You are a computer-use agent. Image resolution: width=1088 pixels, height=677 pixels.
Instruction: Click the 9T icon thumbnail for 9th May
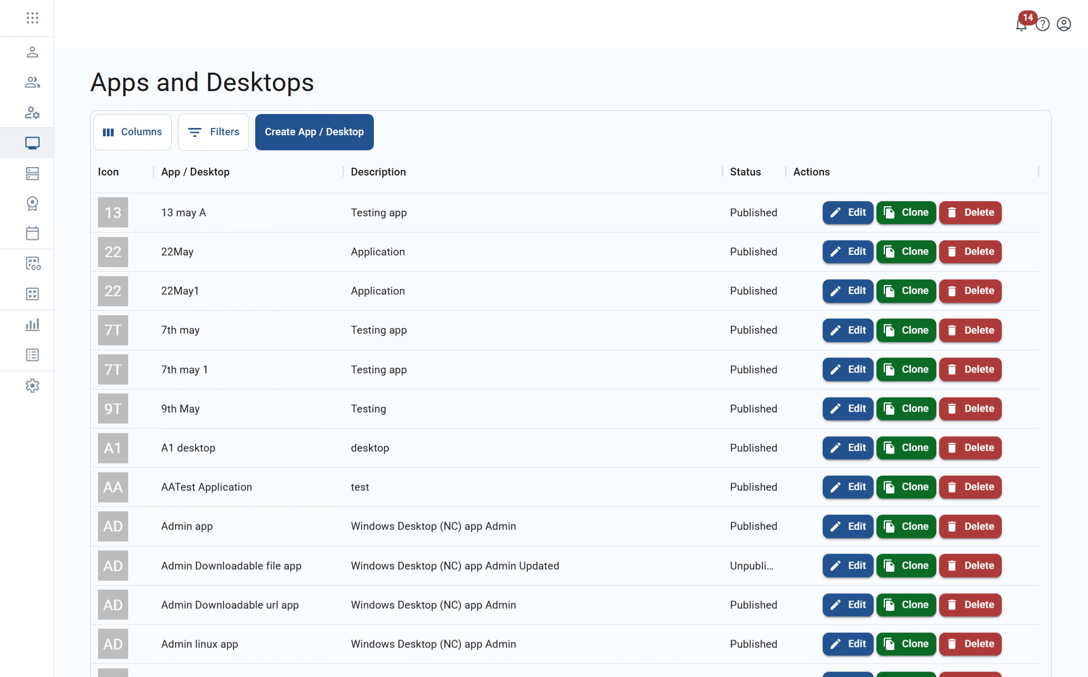tap(113, 409)
